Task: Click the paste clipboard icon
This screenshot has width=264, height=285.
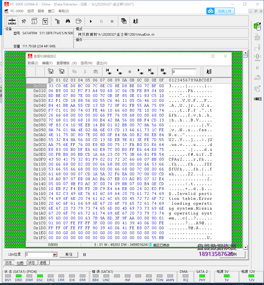Action: pyautogui.click(x=96, y=71)
